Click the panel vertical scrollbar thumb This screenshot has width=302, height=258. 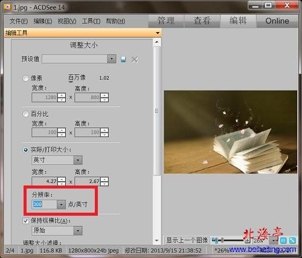click(x=157, y=111)
